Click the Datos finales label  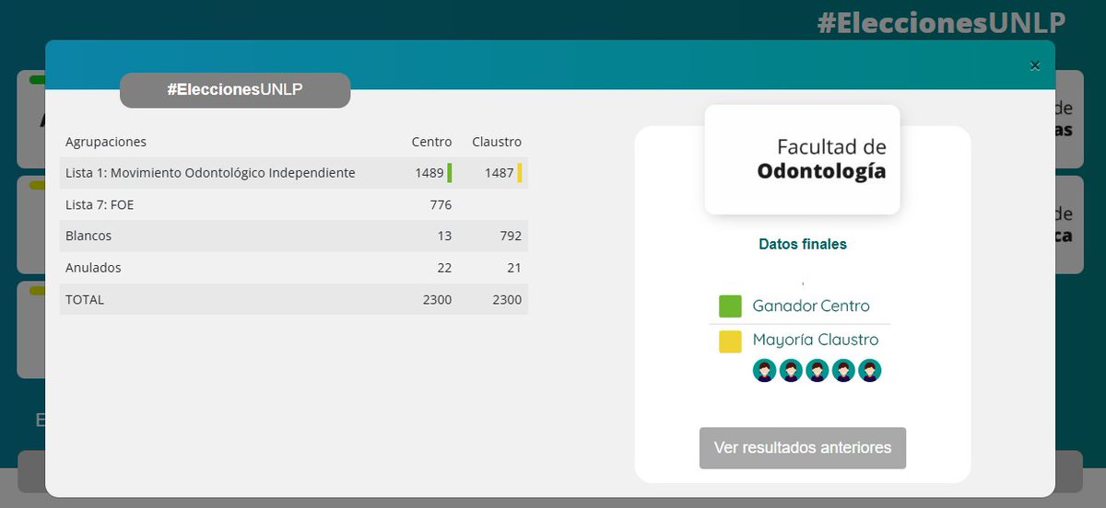click(x=803, y=245)
